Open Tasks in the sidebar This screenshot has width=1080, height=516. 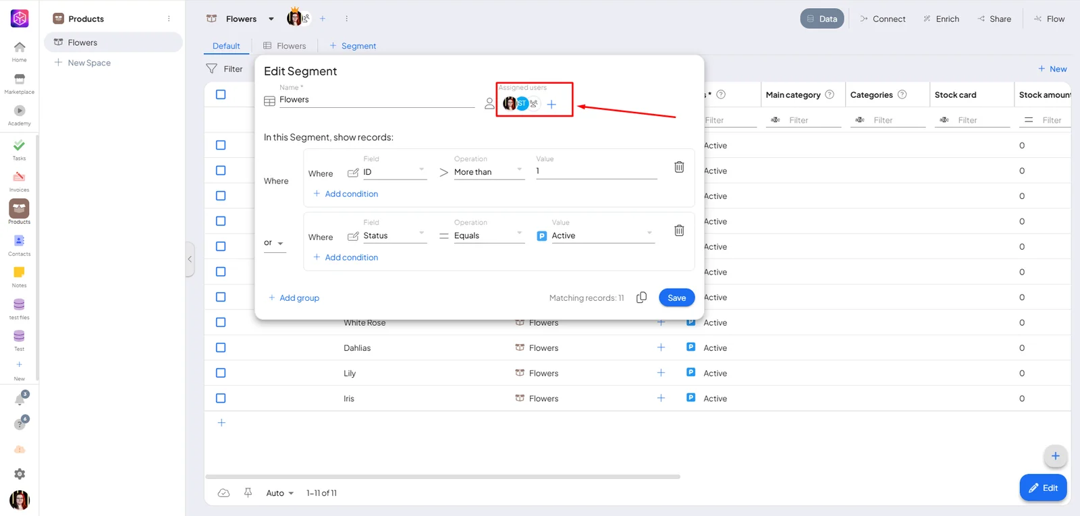[x=20, y=150]
